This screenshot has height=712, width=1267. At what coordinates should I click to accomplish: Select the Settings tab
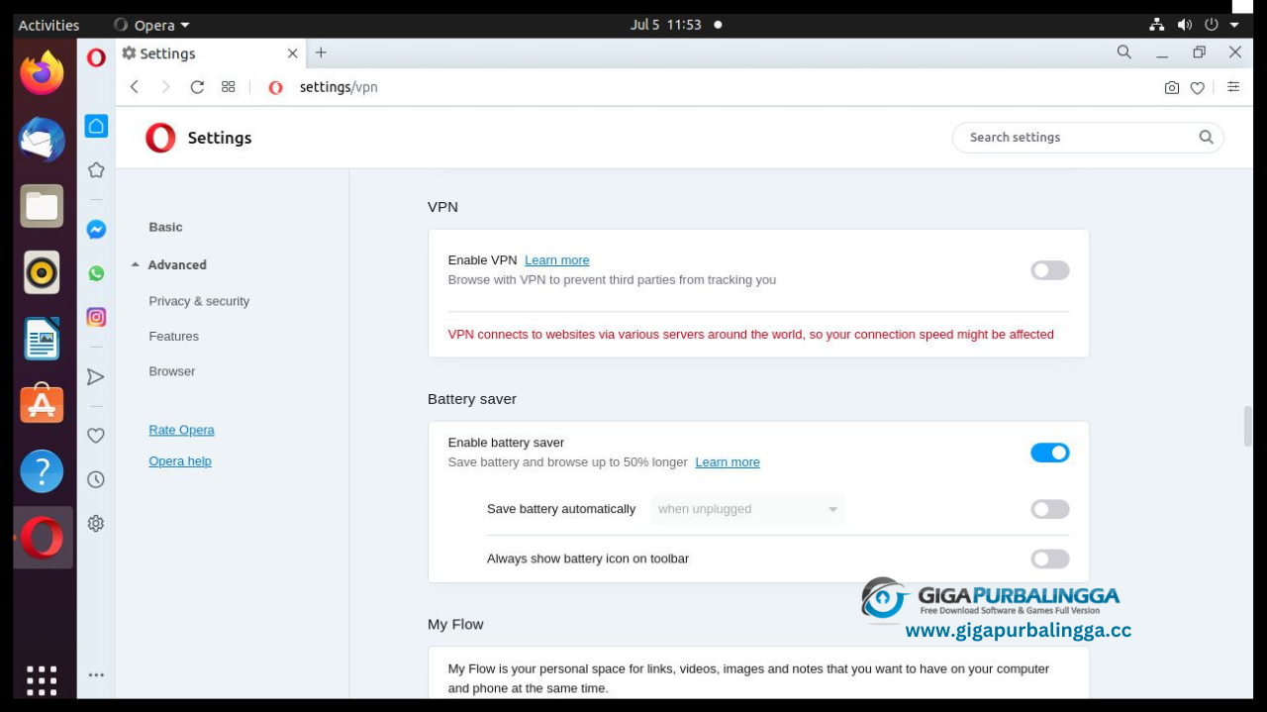coord(210,53)
